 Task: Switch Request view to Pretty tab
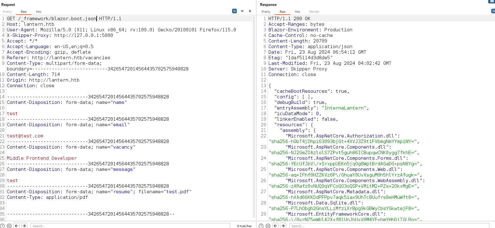(7, 12)
